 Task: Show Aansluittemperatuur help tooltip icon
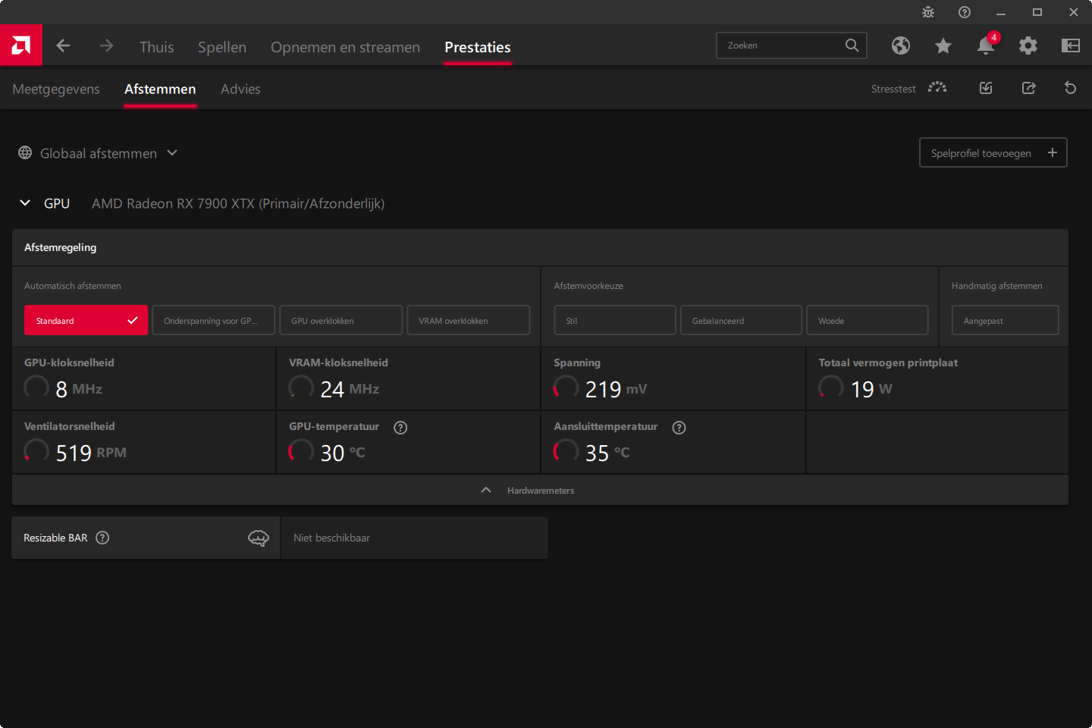pos(679,428)
